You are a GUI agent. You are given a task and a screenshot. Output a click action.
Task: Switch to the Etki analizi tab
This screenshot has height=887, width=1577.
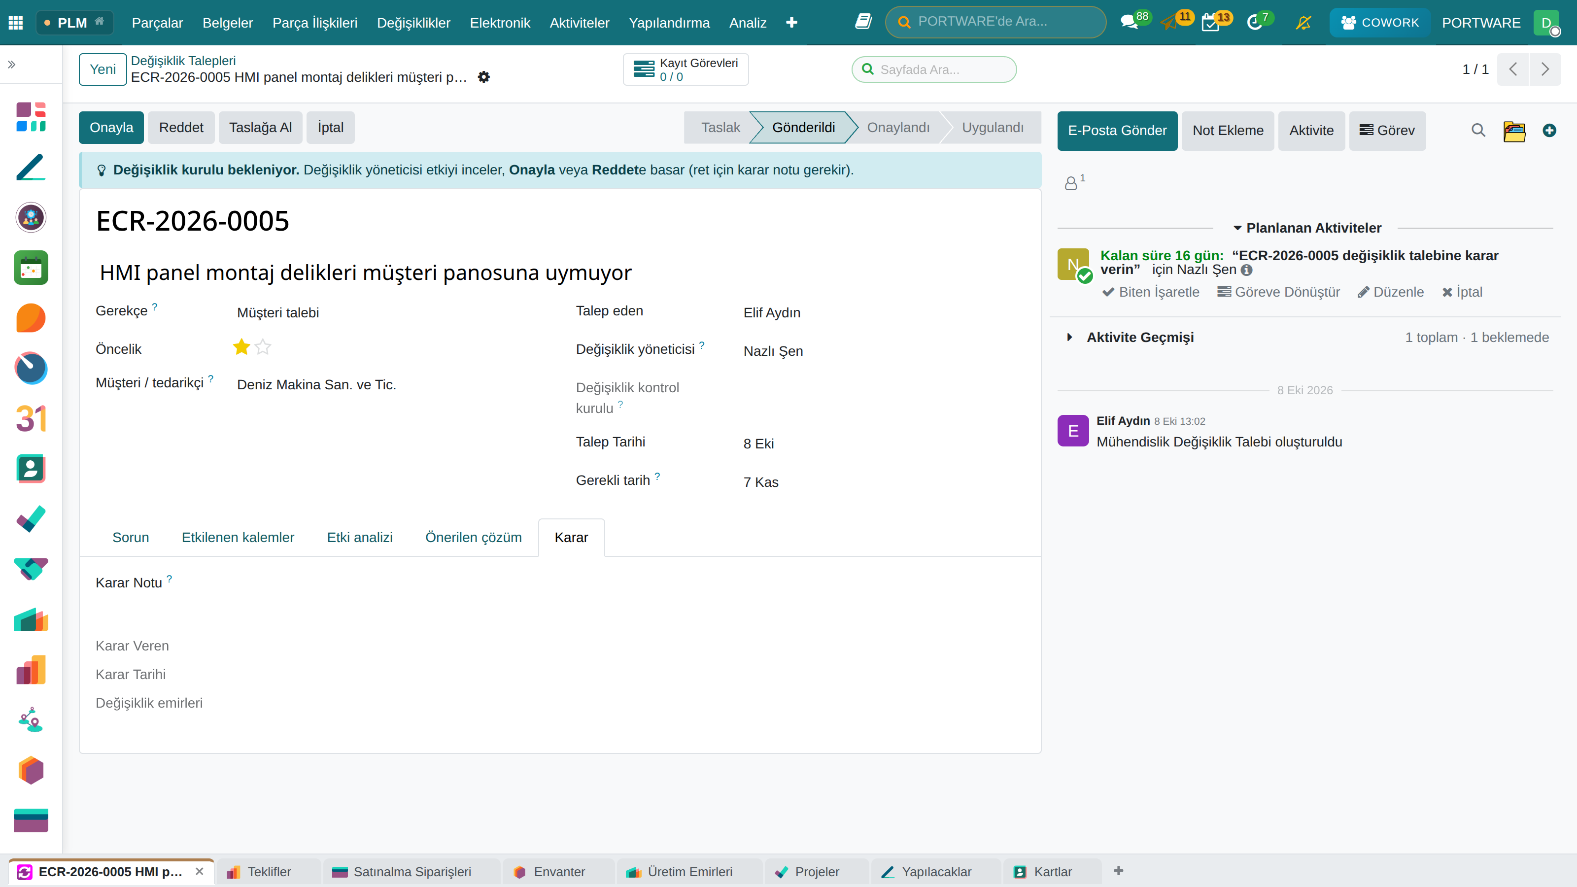pyautogui.click(x=359, y=538)
